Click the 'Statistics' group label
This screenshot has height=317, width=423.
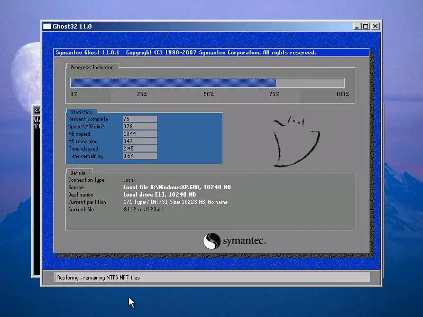[x=81, y=112]
